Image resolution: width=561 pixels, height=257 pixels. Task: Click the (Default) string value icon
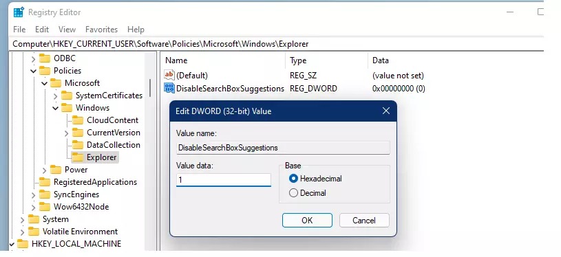click(x=169, y=76)
